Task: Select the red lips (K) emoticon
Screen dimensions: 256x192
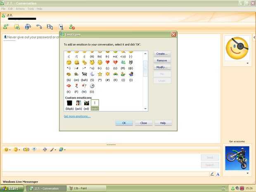Action: (69, 86)
